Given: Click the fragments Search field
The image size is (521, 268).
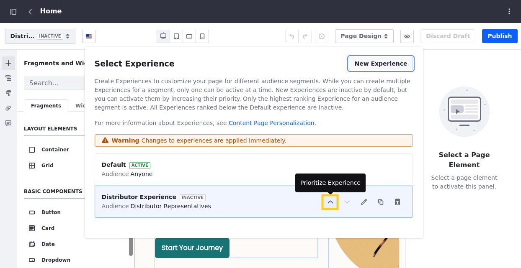Looking at the screenshot, I should coord(54,83).
